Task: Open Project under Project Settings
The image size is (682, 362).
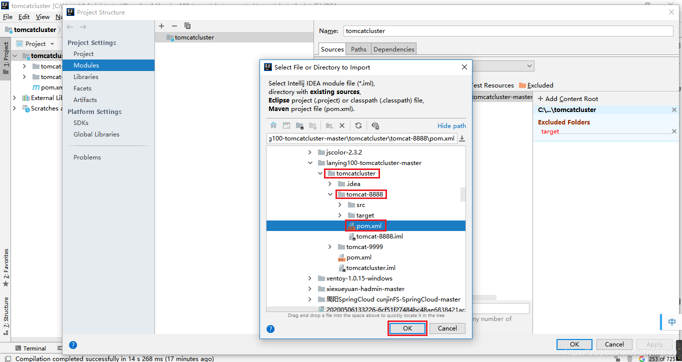Action: point(83,54)
